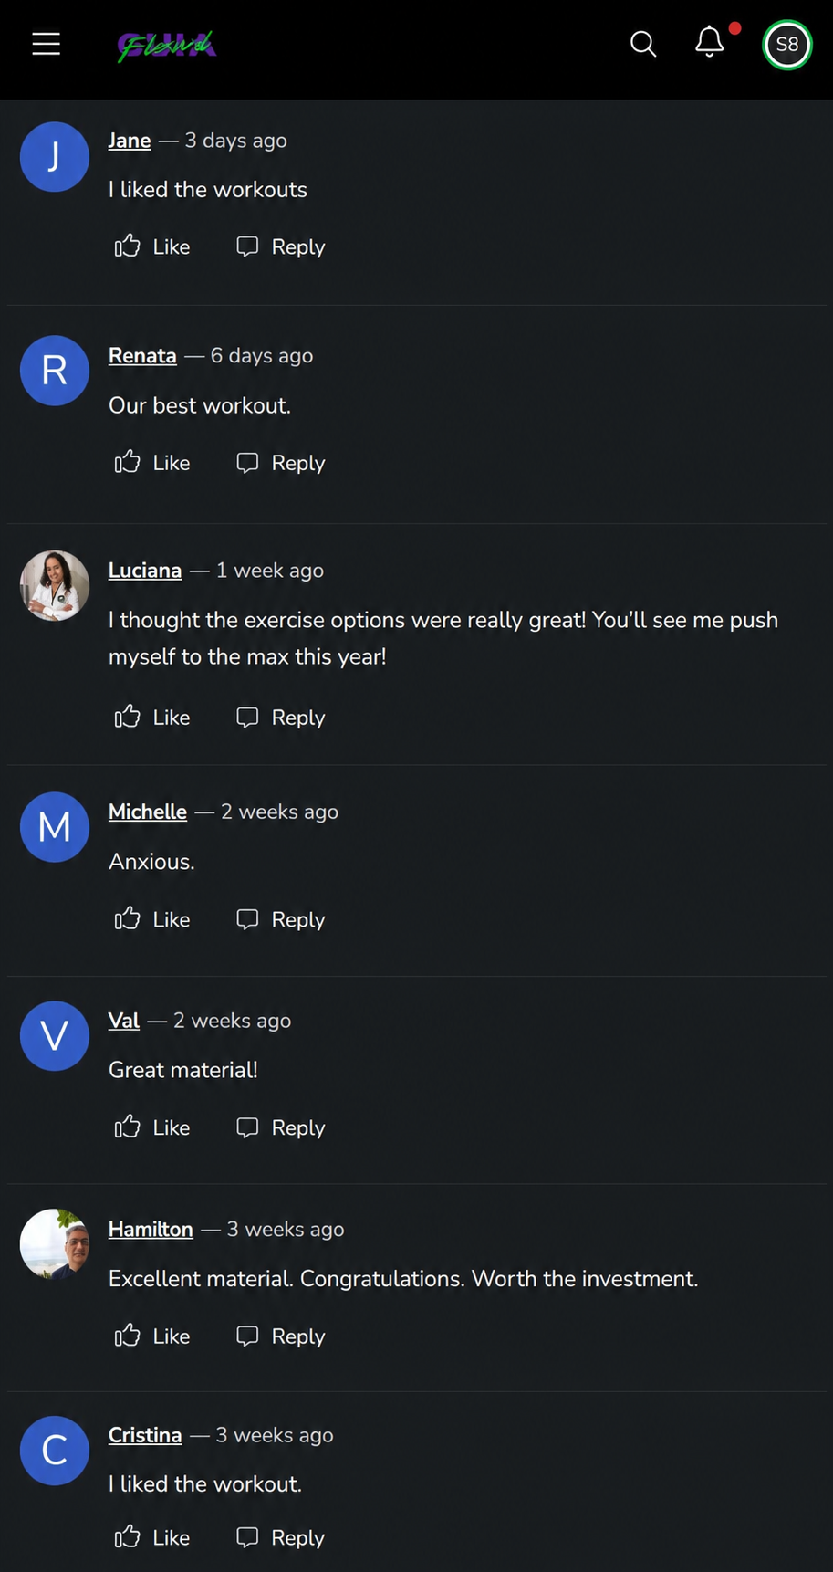Image resolution: width=833 pixels, height=1572 pixels.
Task: Like Val's Great material comment
Action: tap(152, 1127)
